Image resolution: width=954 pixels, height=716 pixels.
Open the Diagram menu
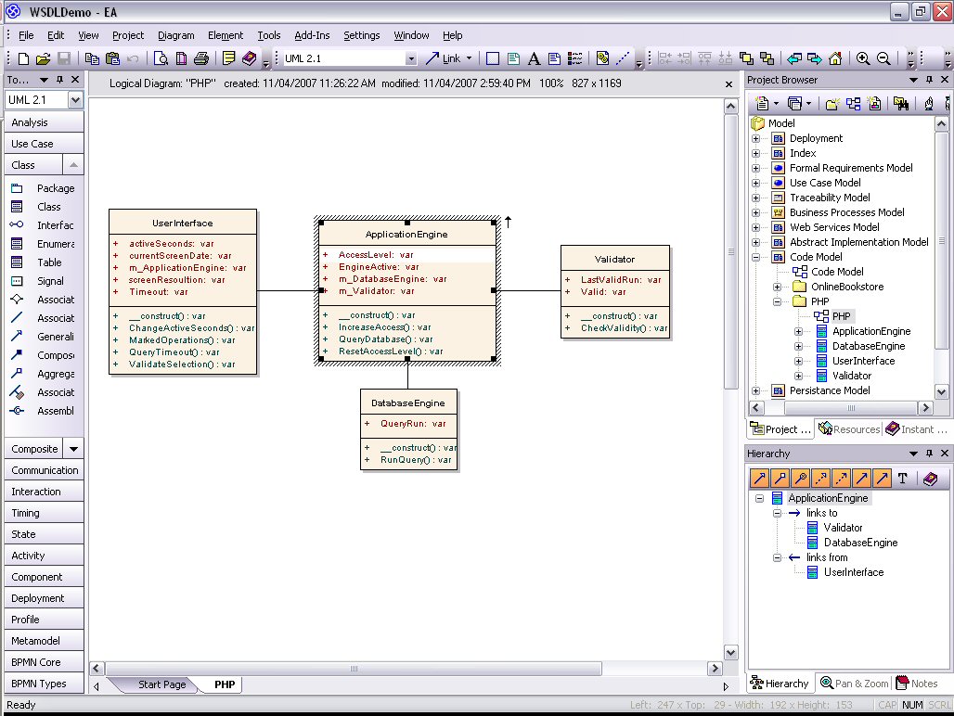(175, 35)
